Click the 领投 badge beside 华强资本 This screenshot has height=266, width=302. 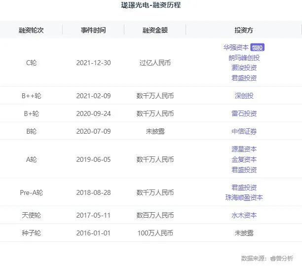[x=258, y=47]
